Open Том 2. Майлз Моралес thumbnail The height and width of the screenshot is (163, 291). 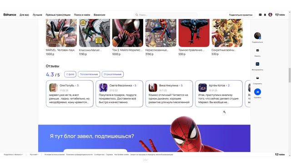coord(128,33)
